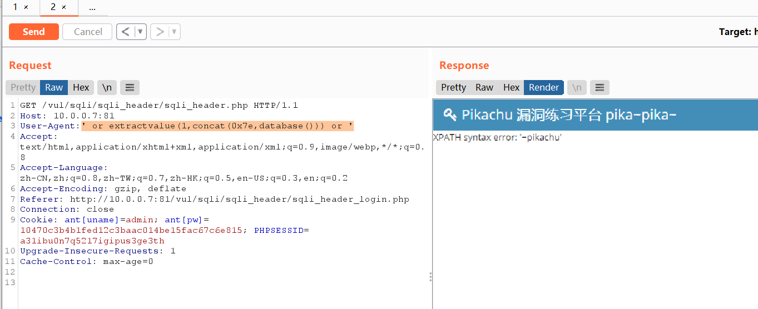
Task: Click the Target label at top right
Action: [x=735, y=32]
